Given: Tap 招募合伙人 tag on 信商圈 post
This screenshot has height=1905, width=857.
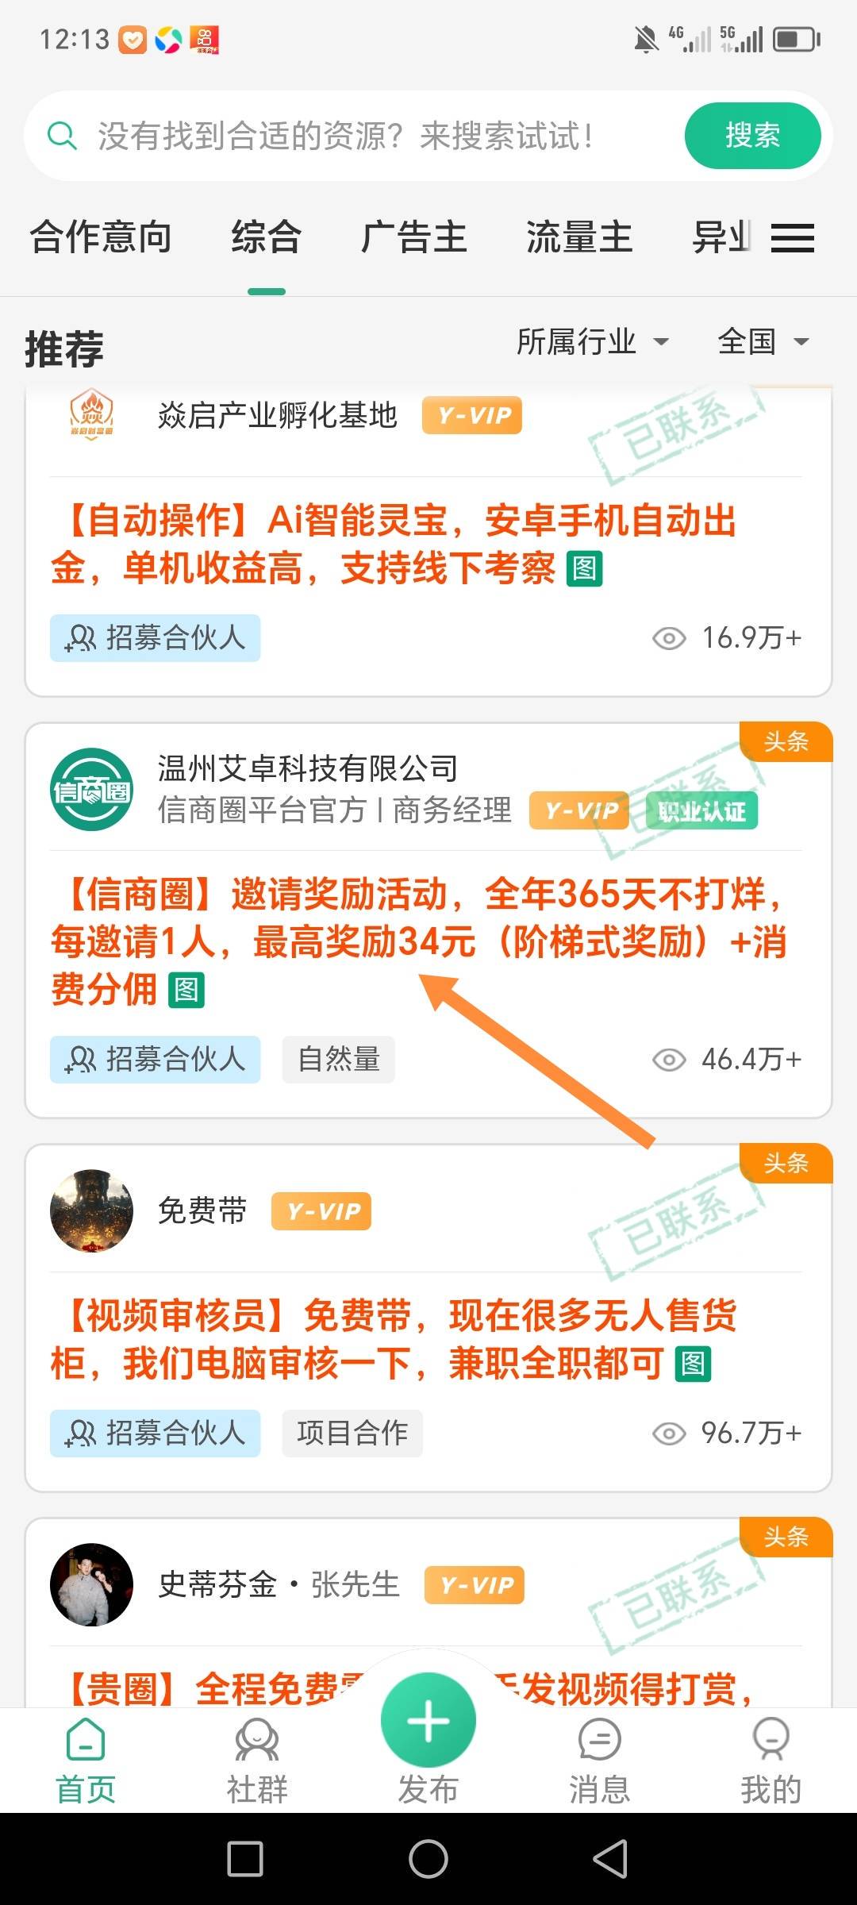Looking at the screenshot, I should [156, 1060].
